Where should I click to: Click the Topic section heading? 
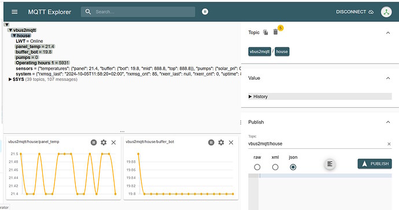tap(254, 32)
